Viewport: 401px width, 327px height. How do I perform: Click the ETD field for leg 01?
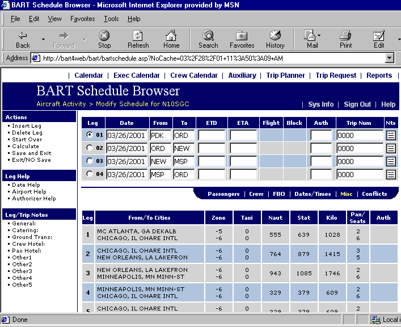pos(212,136)
